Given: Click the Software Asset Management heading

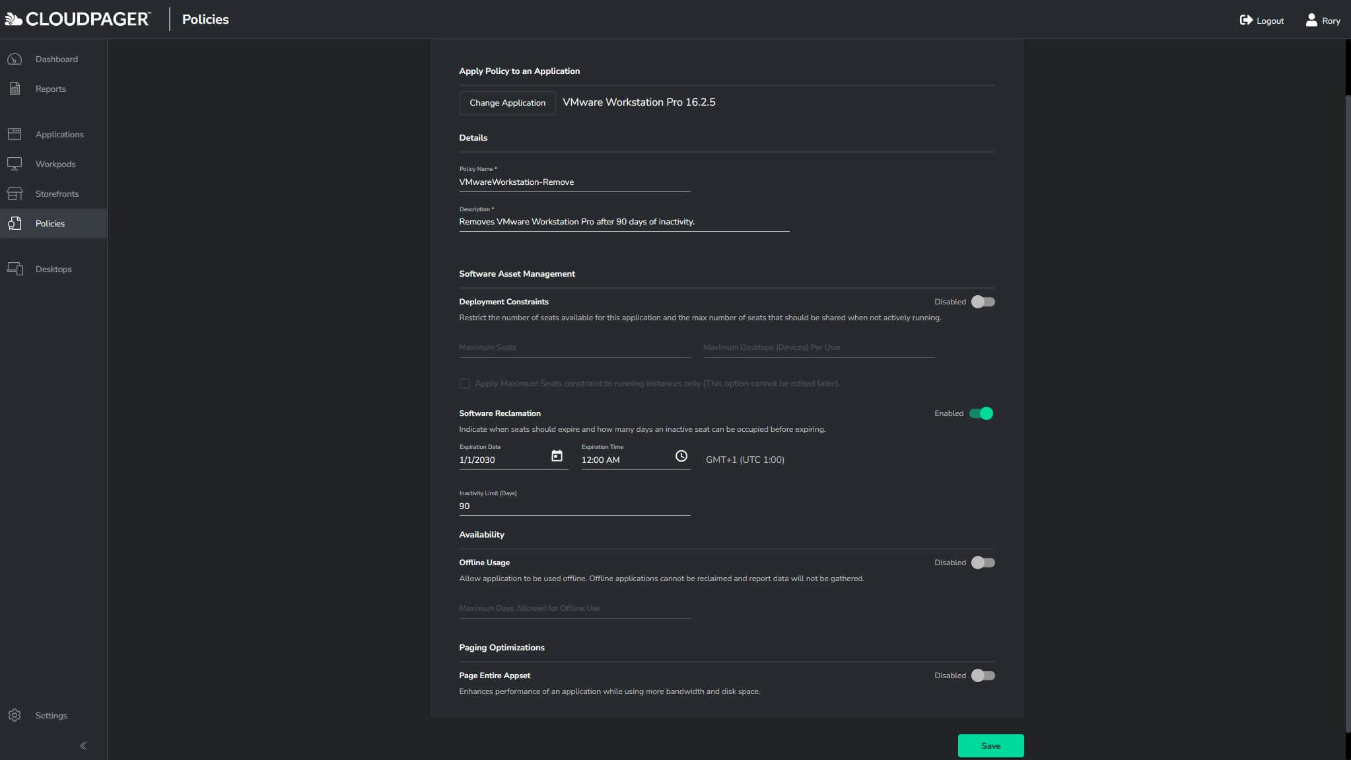Looking at the screenshot, I should pyautogui.click(x=517, y=274).
